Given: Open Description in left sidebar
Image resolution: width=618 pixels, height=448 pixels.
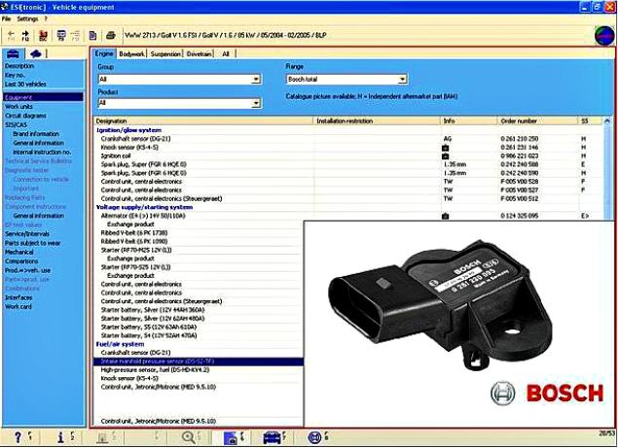Looking at the screenshot, I should coord(19,66).
